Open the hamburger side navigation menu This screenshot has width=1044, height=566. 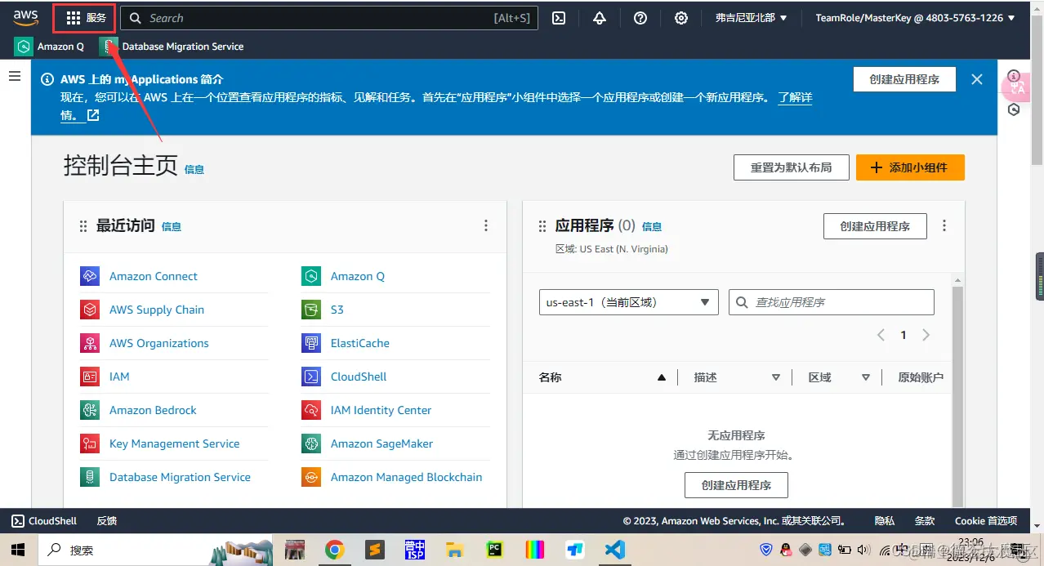pos(14,76)
